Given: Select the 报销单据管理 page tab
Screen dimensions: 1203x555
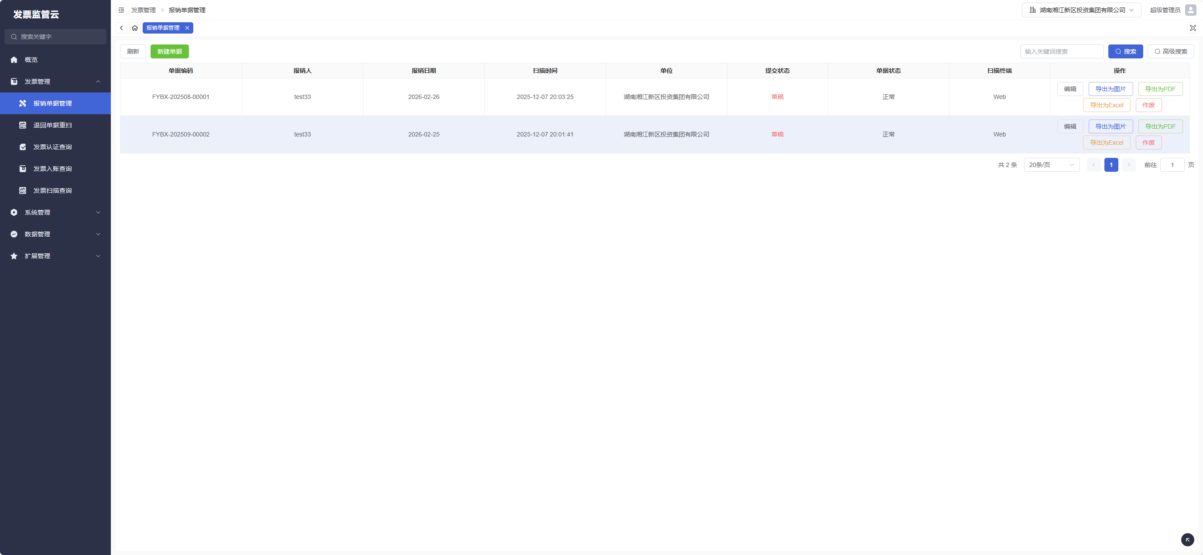Looking at the screenshot, I should [x=163, y=28].
